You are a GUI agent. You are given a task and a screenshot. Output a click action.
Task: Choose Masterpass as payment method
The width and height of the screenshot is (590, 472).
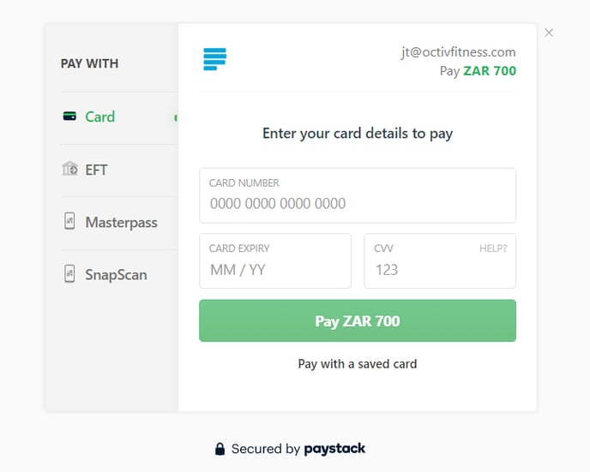(119, 223)
